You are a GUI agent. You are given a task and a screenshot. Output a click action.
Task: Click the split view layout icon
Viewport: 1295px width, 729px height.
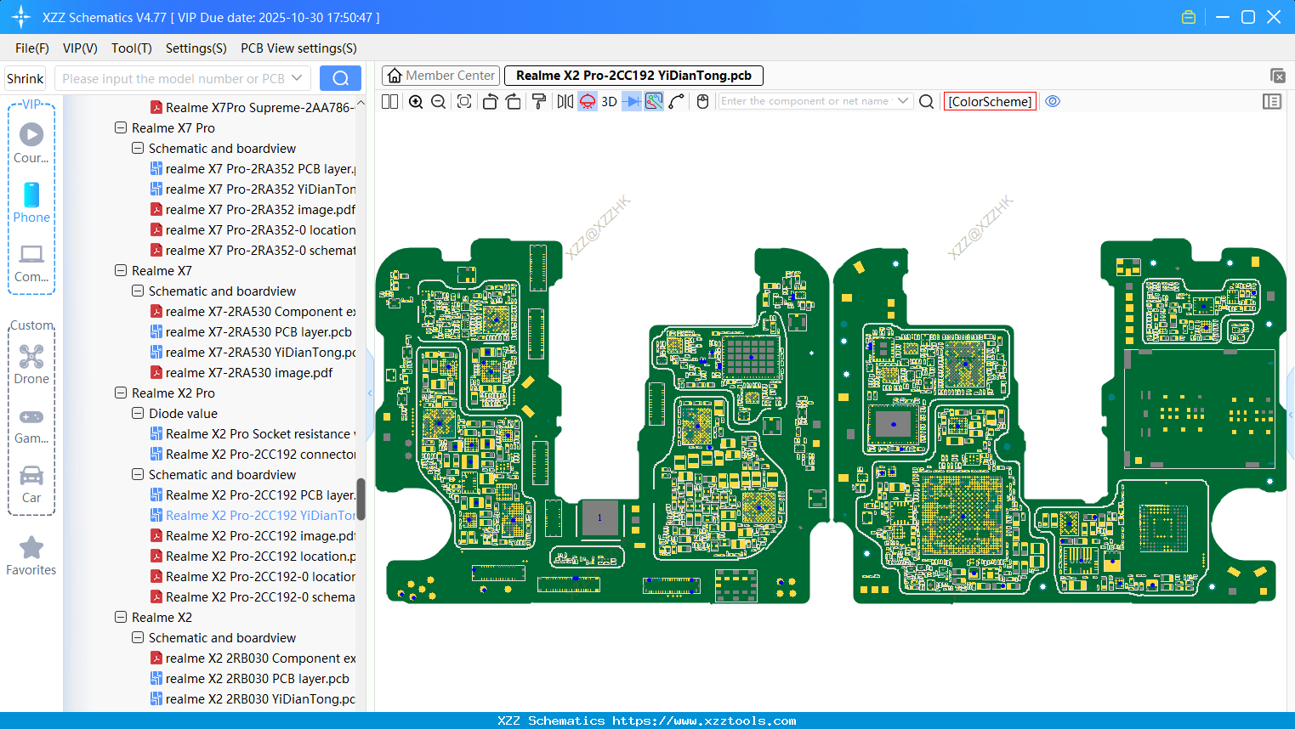(390, 102)
